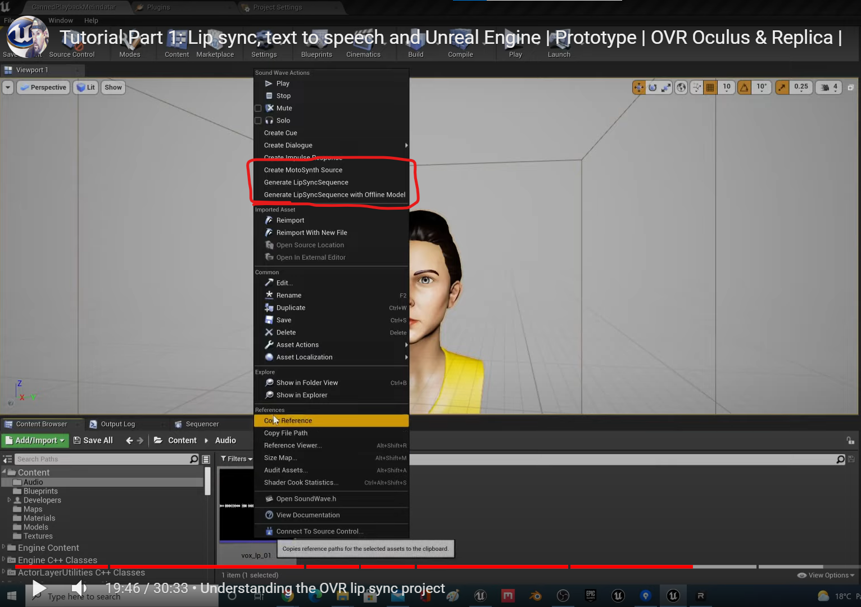Choose Generate LipSyncSequence with Offline Model
The width and height of the screenshot is (861, 607).
332,194
